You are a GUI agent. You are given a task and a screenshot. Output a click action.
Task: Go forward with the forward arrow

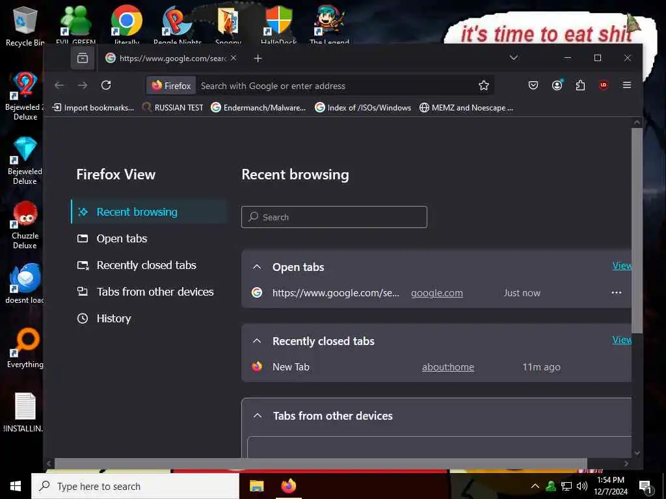click(83, 85)
